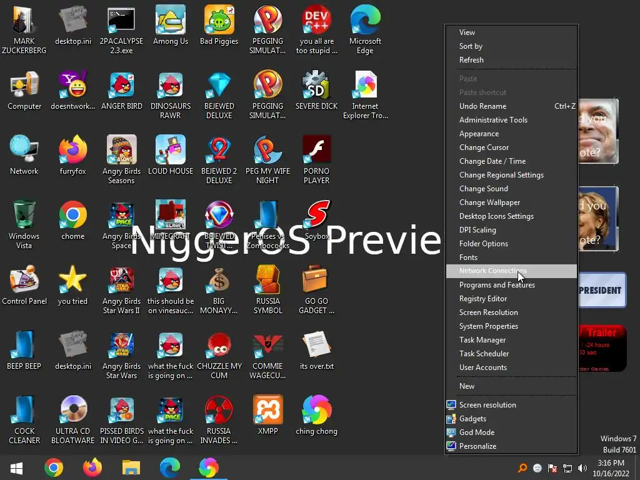Open Registry Editor from the context menu
Screen dimensions: 640x480
(511, 299)
